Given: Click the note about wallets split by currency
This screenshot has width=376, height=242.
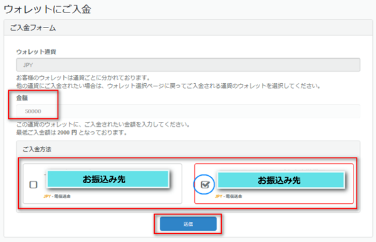Looking at the screenshot, I should click(83, 78).
